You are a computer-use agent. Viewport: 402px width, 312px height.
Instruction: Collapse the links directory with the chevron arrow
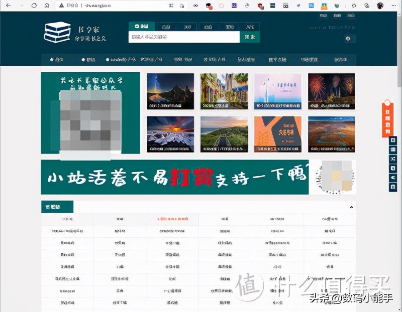tap(351, 206)
